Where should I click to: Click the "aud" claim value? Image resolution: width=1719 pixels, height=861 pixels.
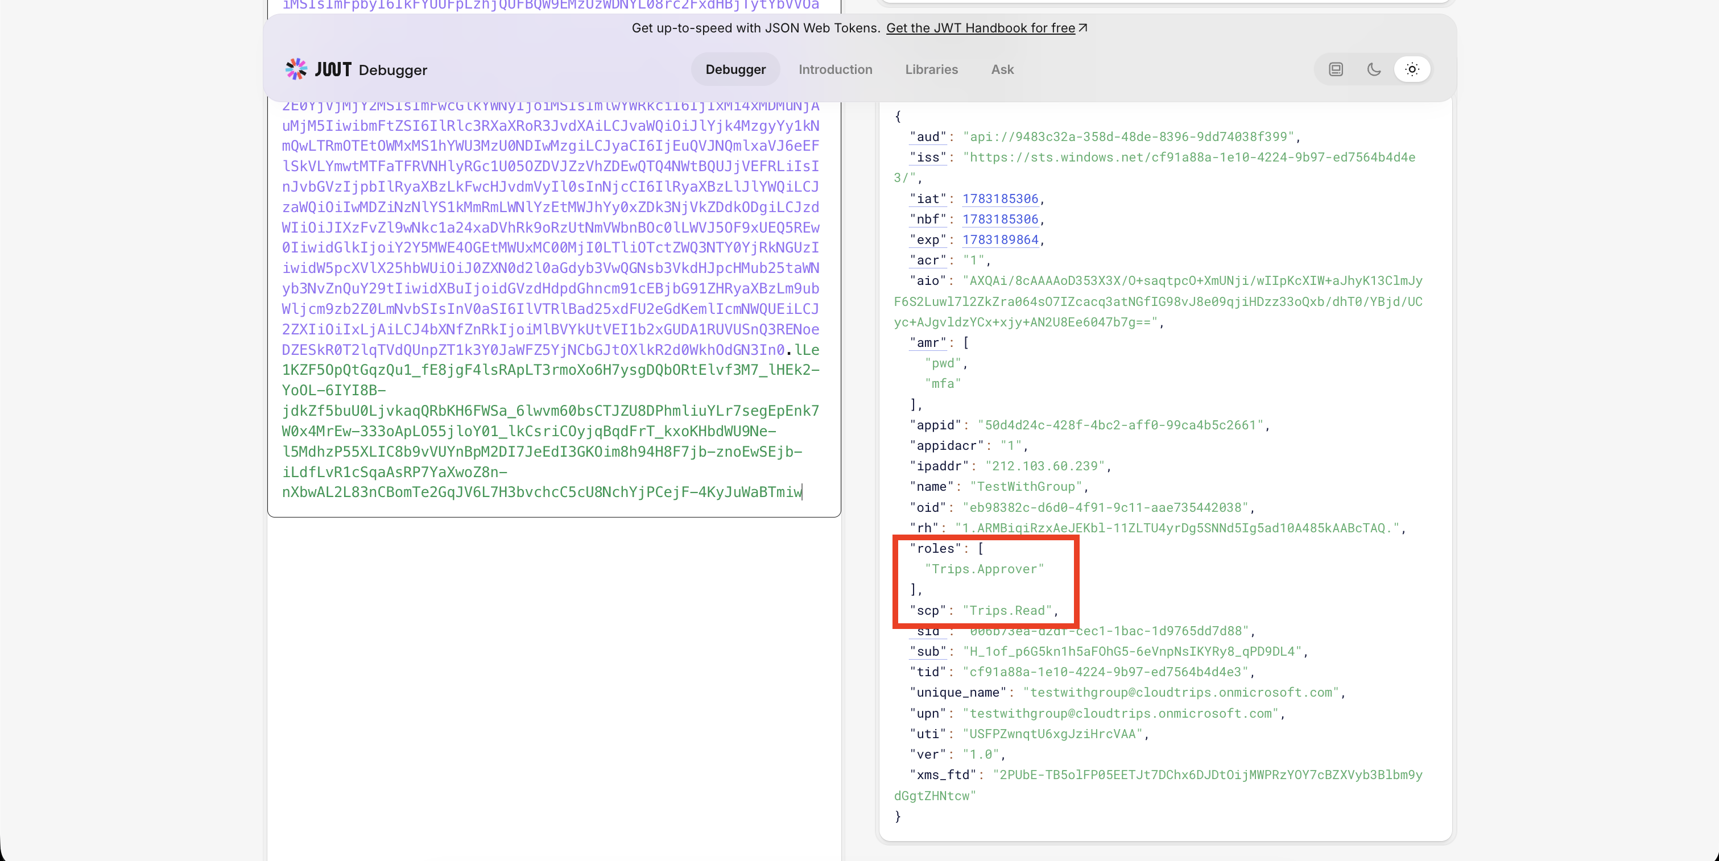pos(1129,136)
